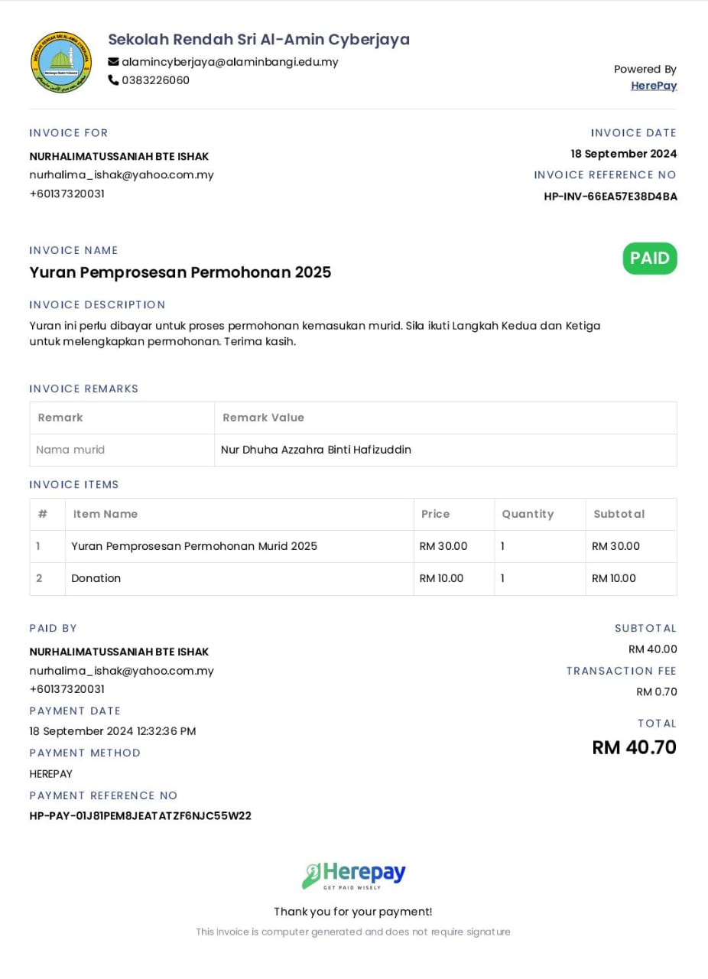This screenshot has height=979, width=708.
Task: Click the green PAID status badge
Action: tap(650, 258)
